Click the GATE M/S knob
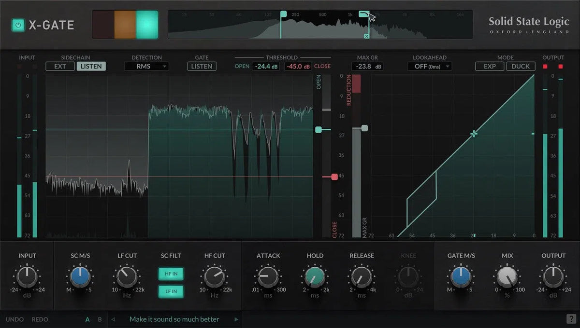Image resolution: width=580 pixels, height=328 pixels. (461, 277)
